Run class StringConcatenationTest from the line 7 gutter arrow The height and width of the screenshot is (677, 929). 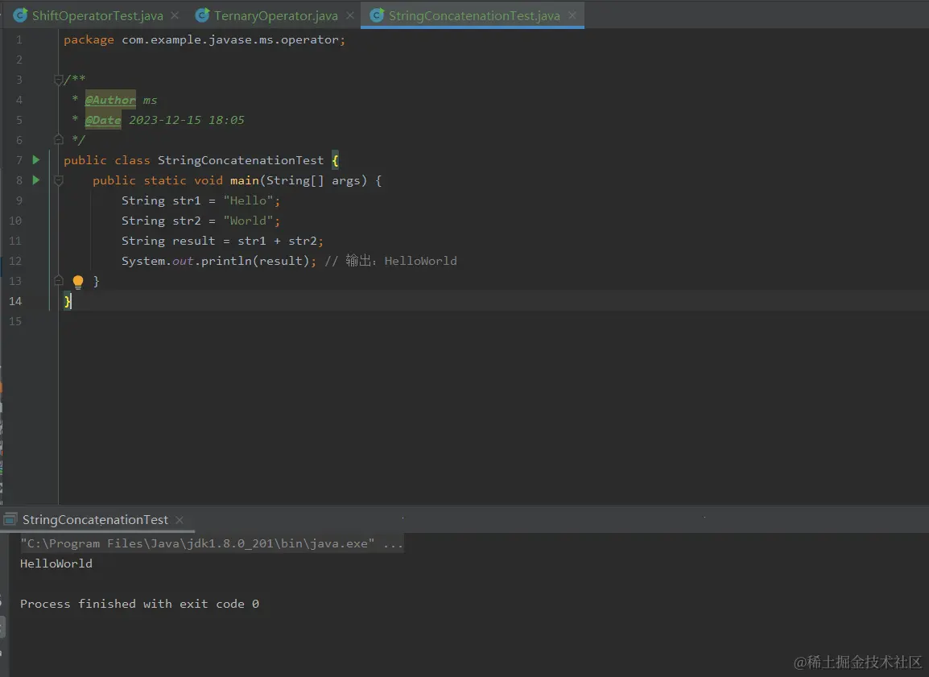point(36,160)
